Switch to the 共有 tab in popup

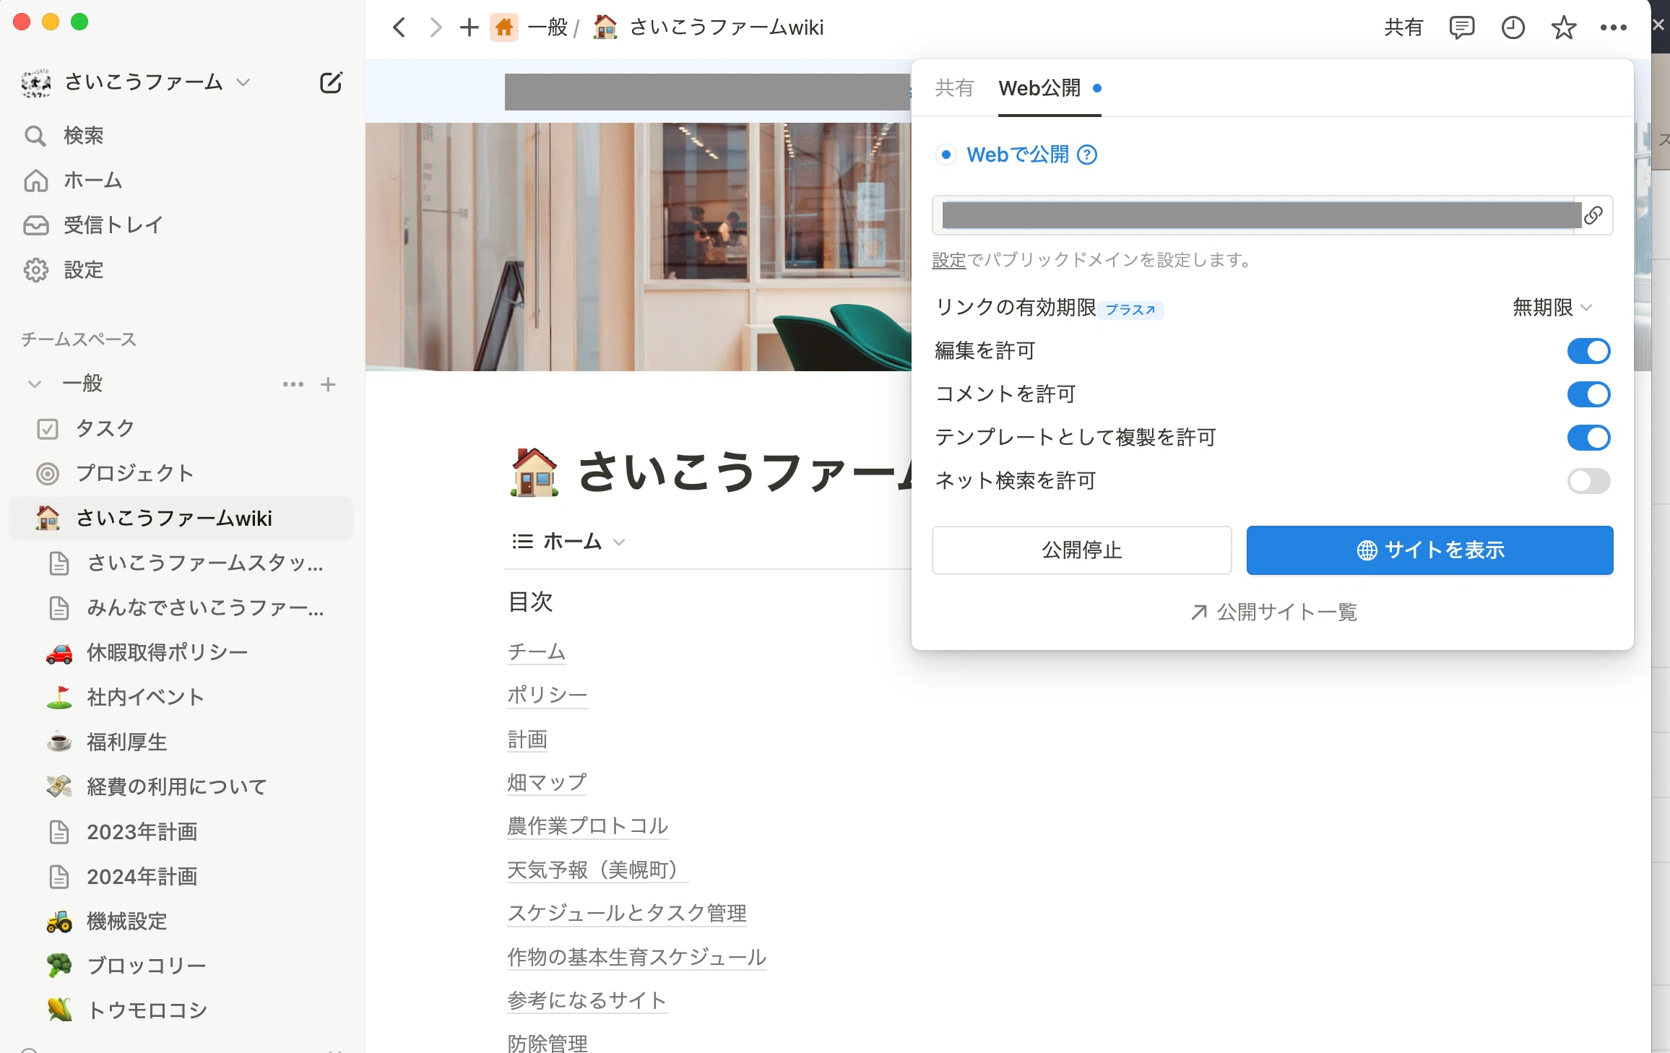point(954,88)
